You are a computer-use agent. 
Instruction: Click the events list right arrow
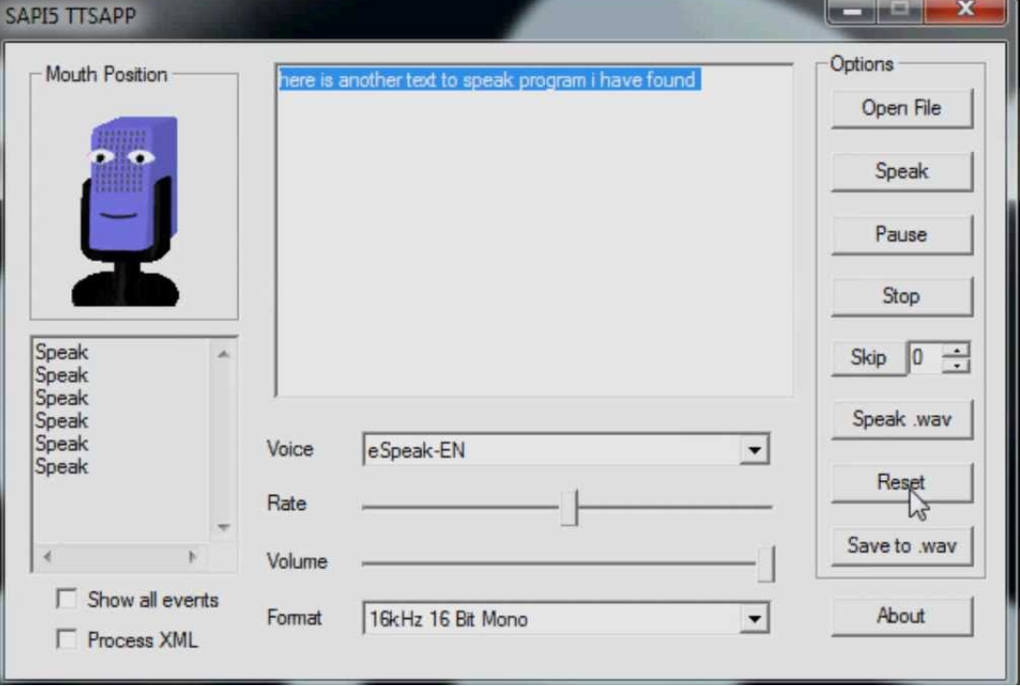click(192, 557)
